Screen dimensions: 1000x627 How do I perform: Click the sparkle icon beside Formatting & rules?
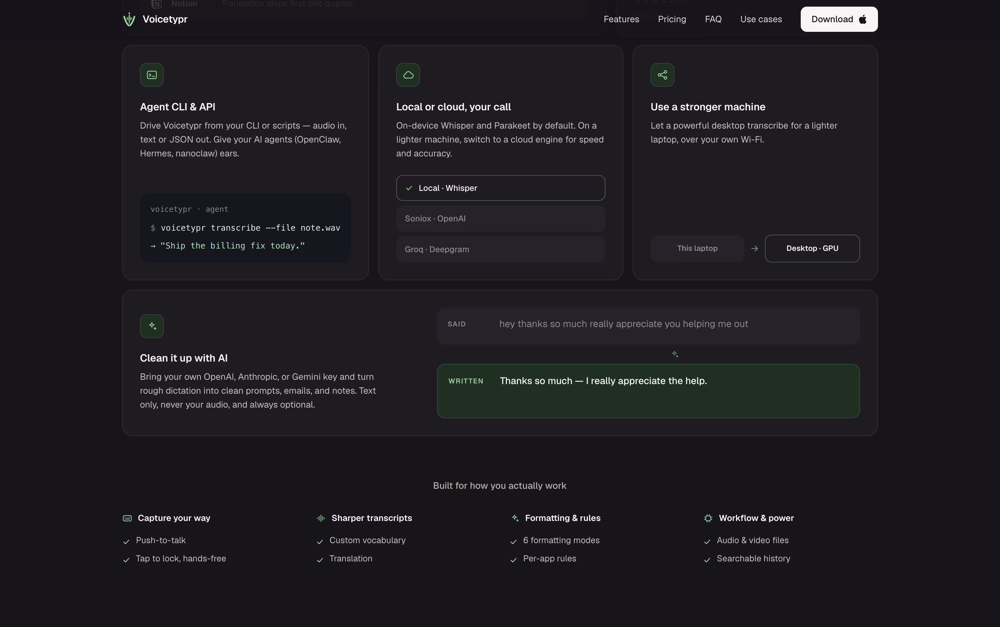click(515, 518)
